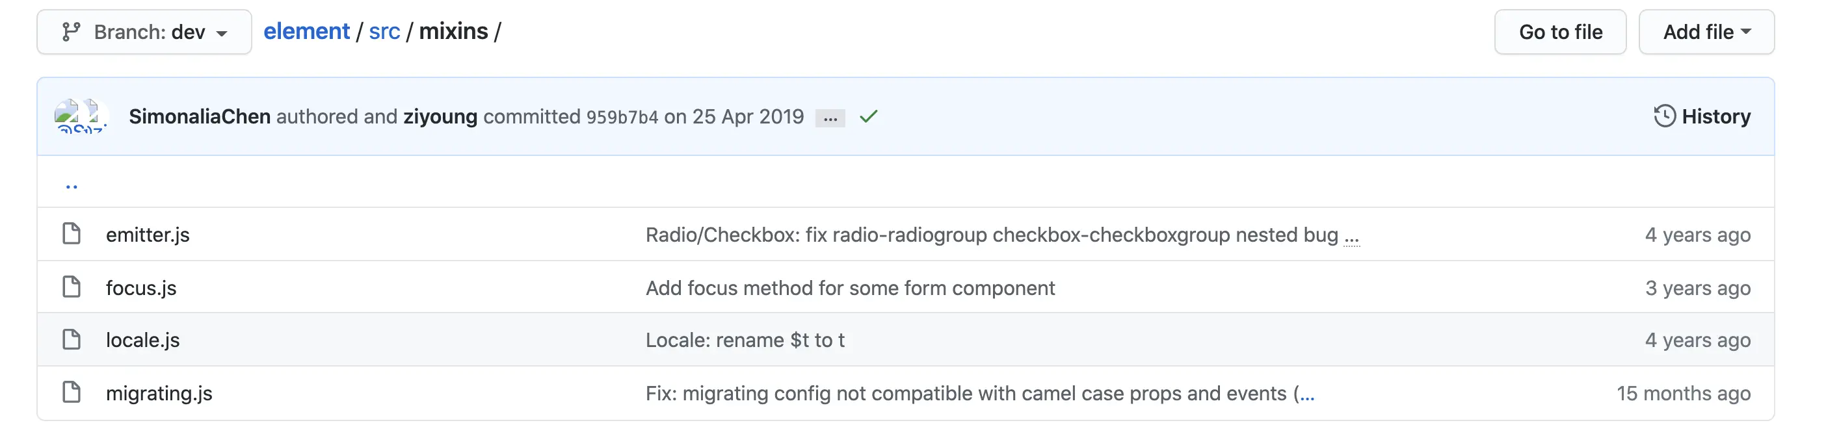The image size is (1826, 438).
Task: Expand emitter.js commit message ellipsis
Action: pos(1352,237)
